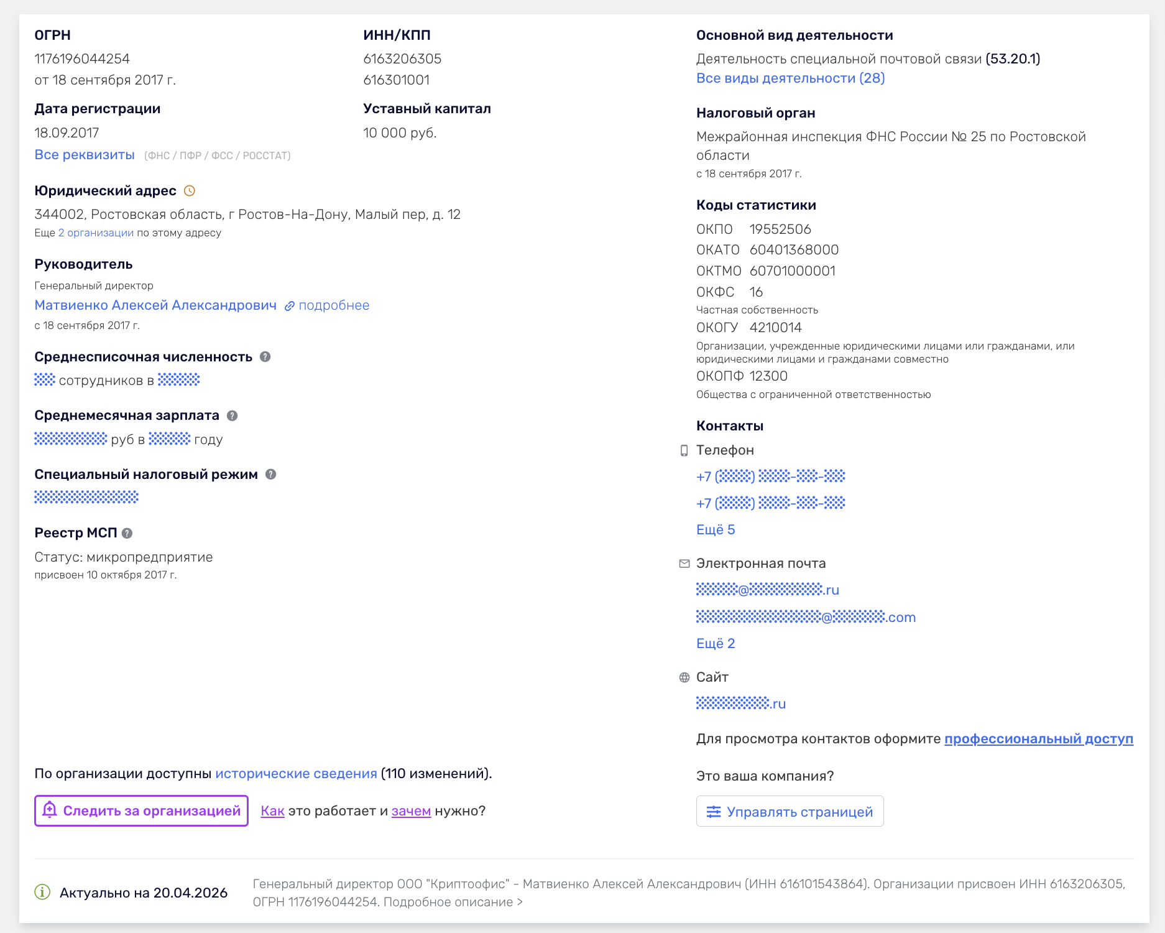Open the исторические сведения link
This screenshot has width=1165, height=933.
tap(296, 773)
